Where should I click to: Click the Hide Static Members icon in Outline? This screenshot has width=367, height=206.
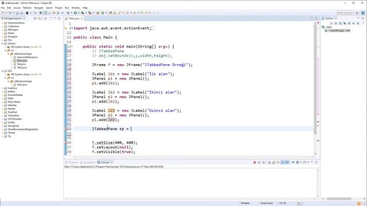click(x=349, y=23)
